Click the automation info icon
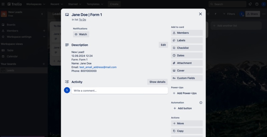Screen dimensions: 267x137 click(x=201, y=103)
